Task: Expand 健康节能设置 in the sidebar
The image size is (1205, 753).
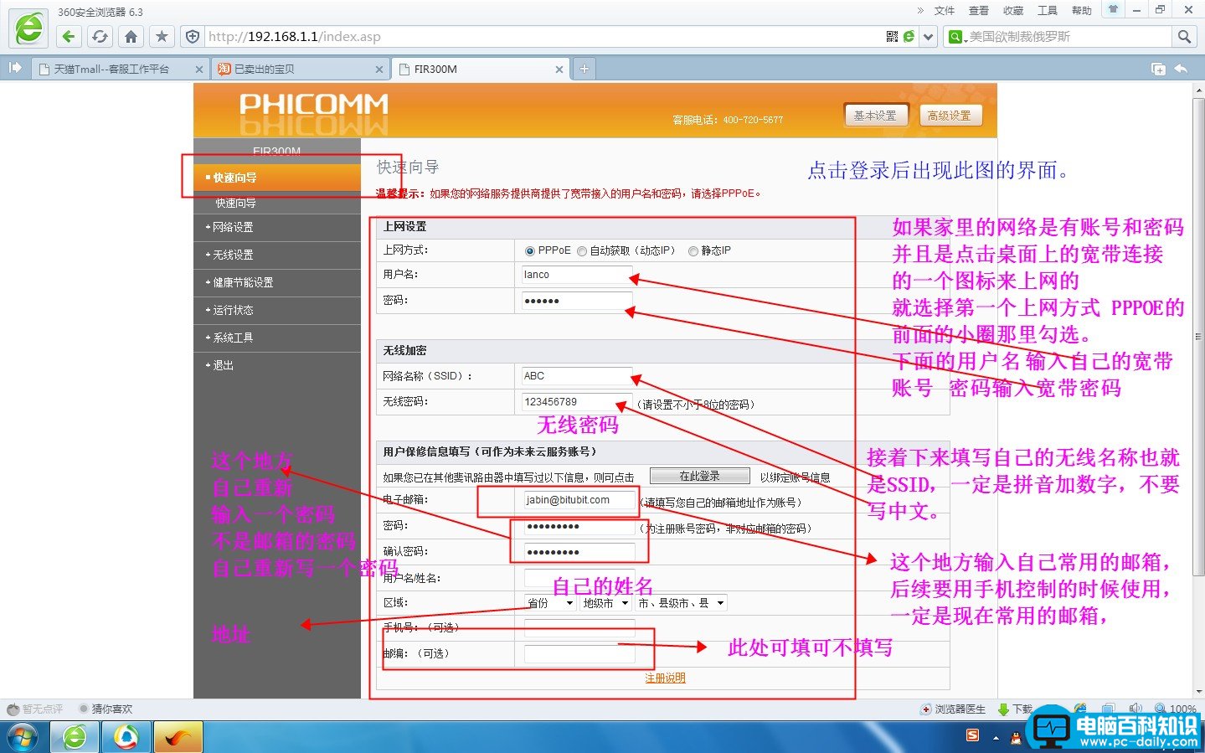Action: point(276,282)
